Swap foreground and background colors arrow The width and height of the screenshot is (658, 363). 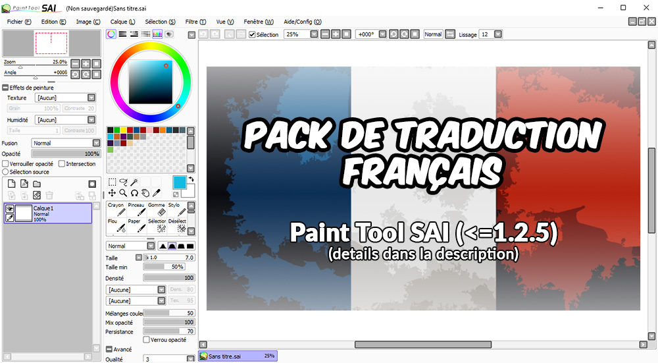191,179
